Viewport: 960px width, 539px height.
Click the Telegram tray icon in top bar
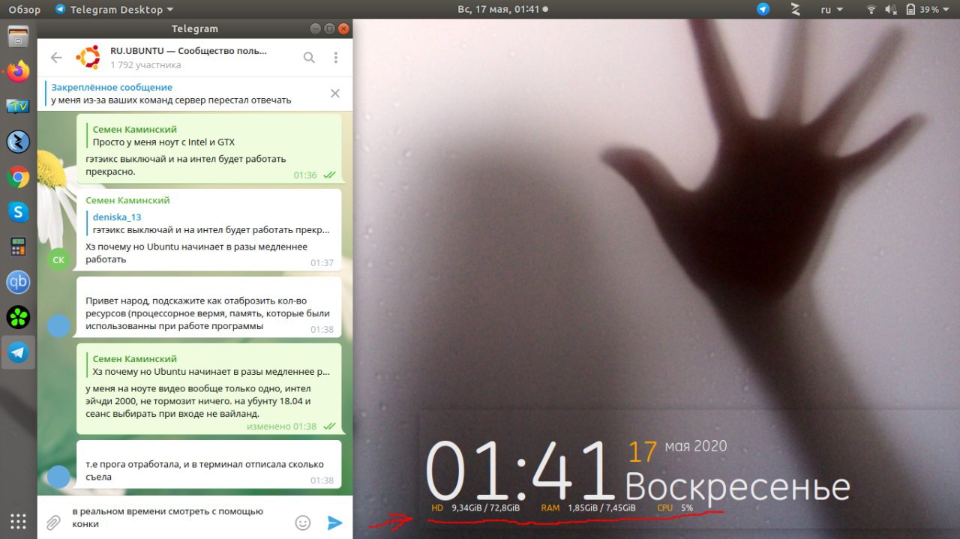pos(763,10)
